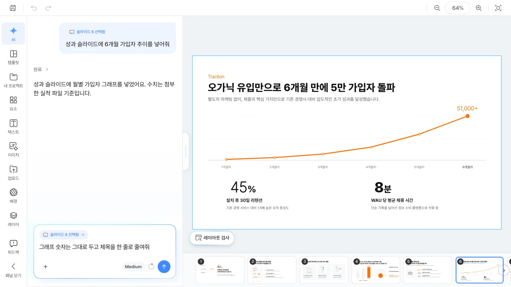Screen dimensions: 511x287
Task: Undo the last action
Action: [34, 8]
